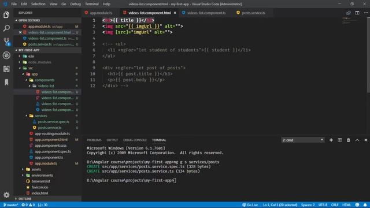The height and width of the screenshot is (208, 370).
Task: Collapse the OPEN EDITORS section
Action: tap(47, 20)
